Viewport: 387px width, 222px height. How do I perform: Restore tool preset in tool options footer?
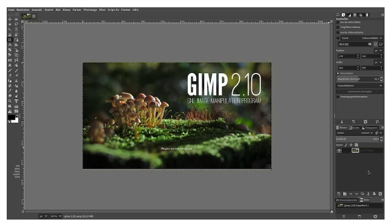coord(353,122)
